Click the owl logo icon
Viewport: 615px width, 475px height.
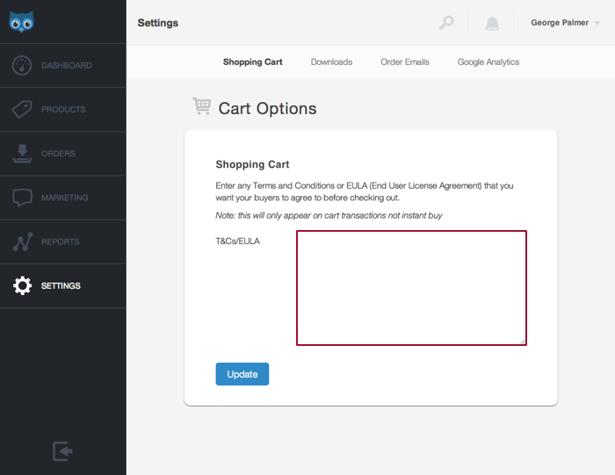point(22,23)
